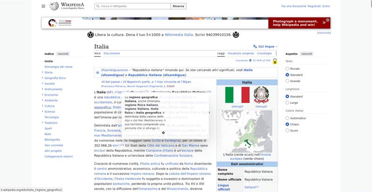This screenshot has height=192, width=372.
Task: Hide the Indice sidebar with nascondi
Action: (63, 54)
